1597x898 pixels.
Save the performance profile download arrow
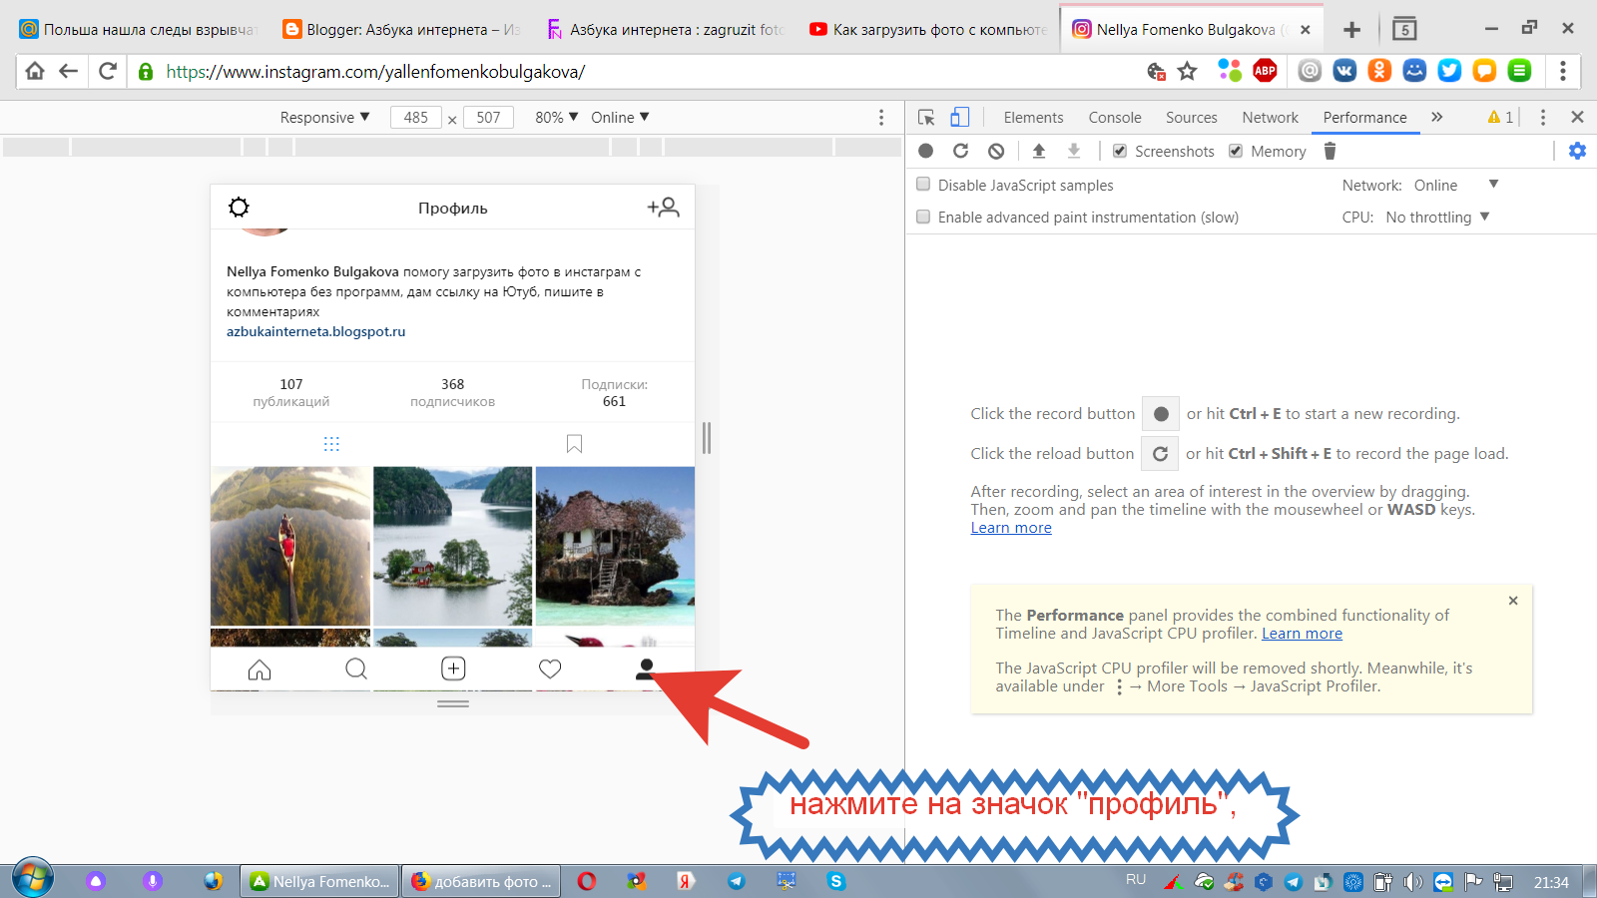(1074, 151)
